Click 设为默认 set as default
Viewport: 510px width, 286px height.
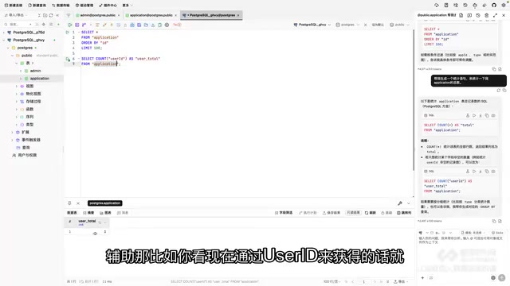(x=378, y=25)
